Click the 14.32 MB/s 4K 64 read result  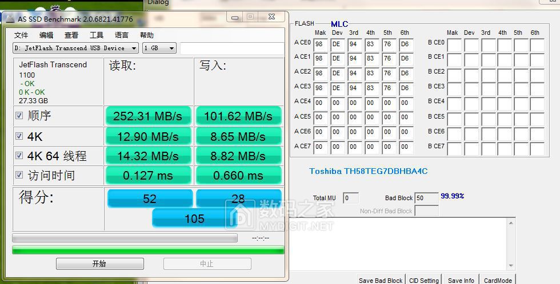coord(148,156)
